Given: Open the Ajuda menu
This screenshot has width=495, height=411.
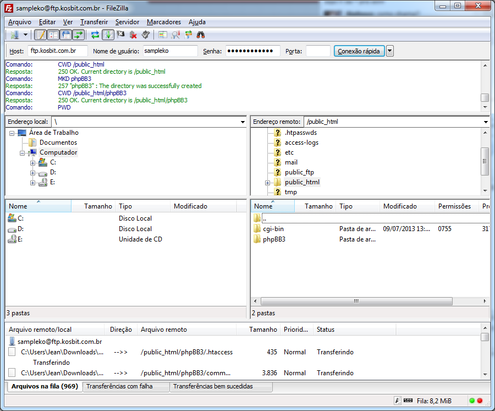Looking at the screenshot, I should point(197,22).
